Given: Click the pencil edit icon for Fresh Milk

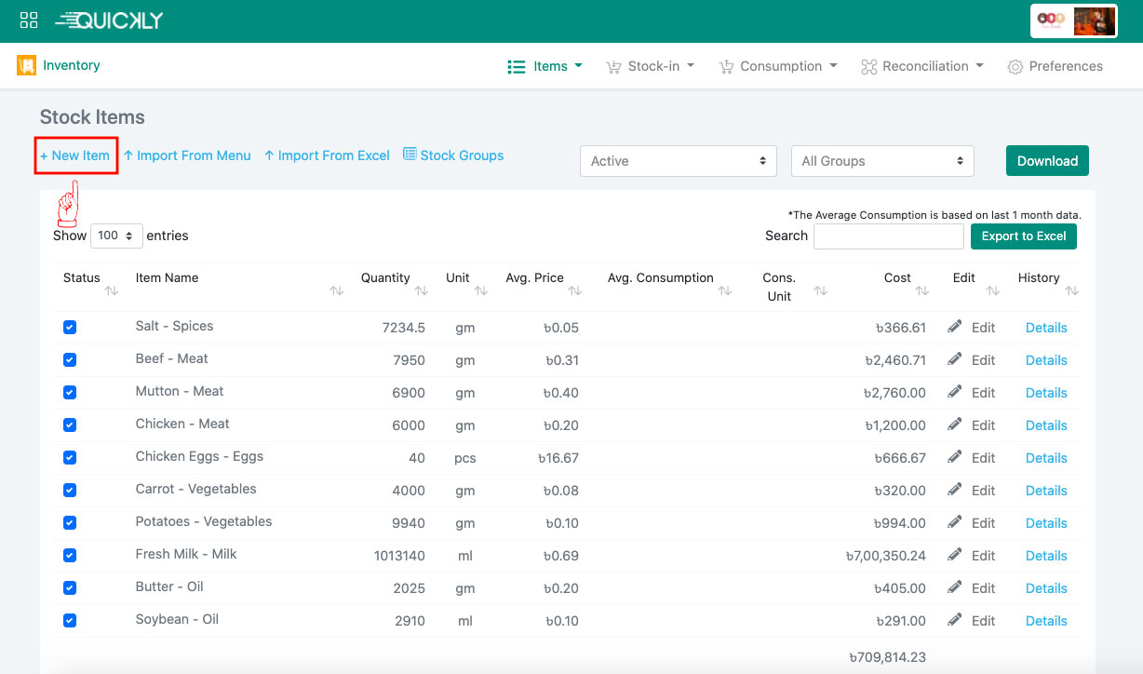Looking at the screenshot, I should click(955, 555).
